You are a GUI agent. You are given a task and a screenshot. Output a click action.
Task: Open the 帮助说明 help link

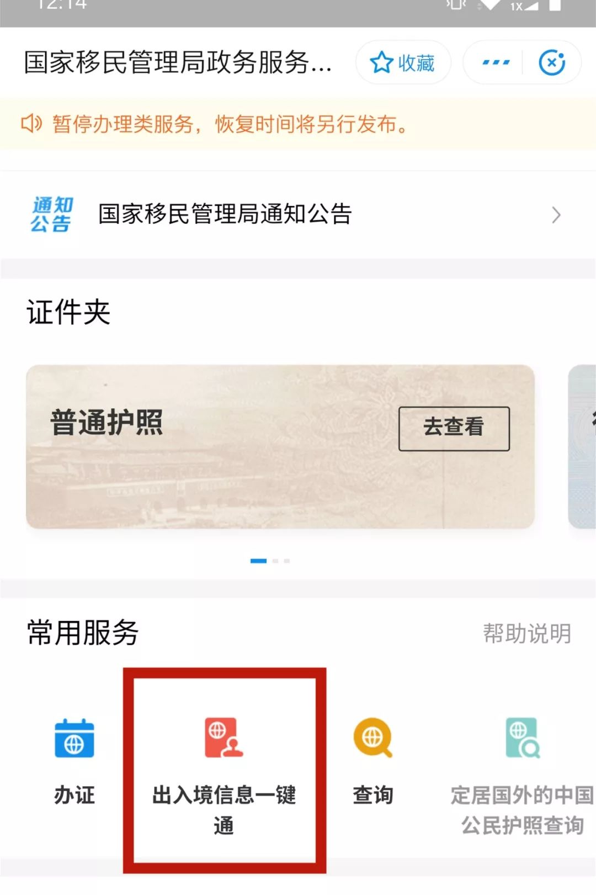(527, 633)
